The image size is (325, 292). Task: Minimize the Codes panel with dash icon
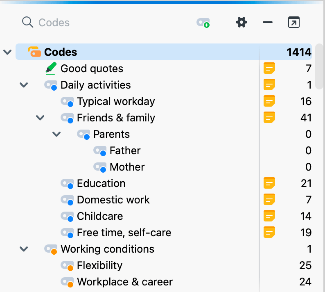pyautogui.click(x=268, y=22)
